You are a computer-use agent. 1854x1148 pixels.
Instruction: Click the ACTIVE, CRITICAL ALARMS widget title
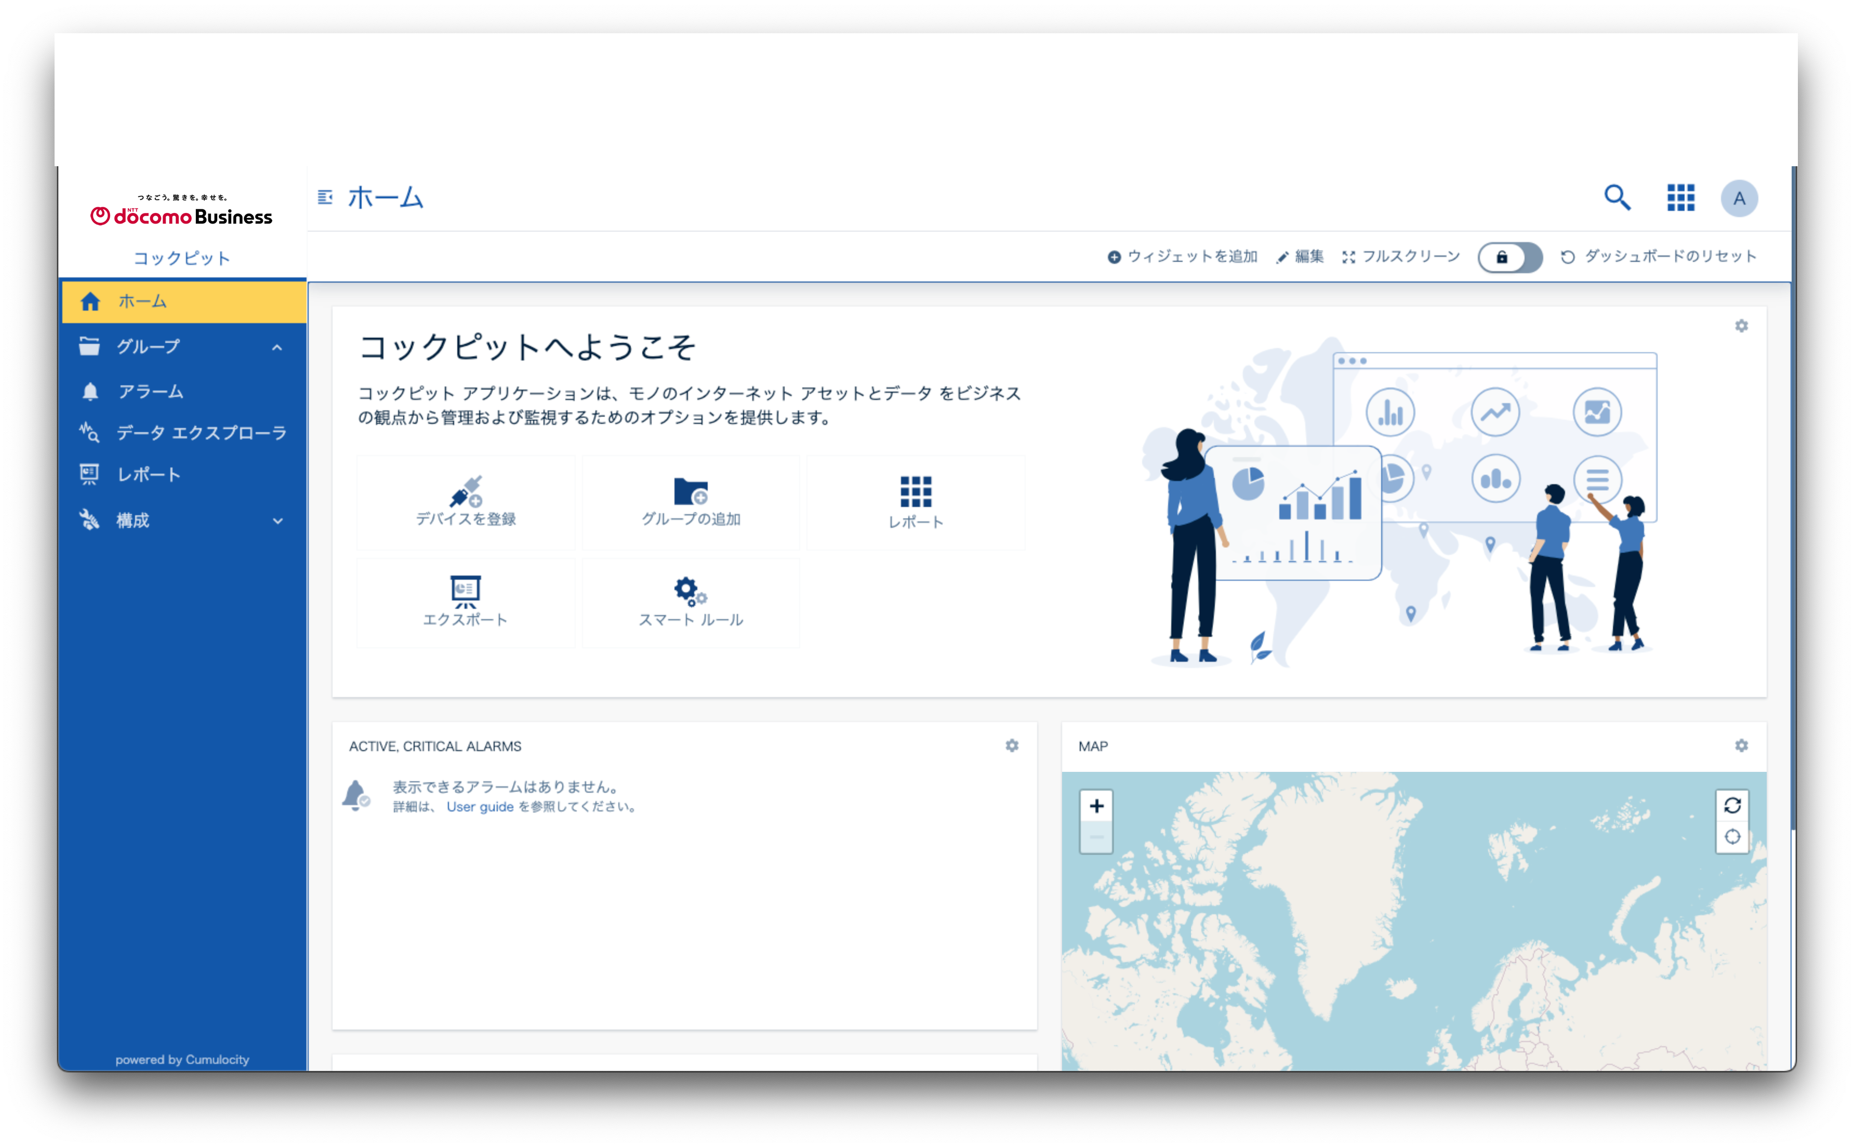(435, 746)
